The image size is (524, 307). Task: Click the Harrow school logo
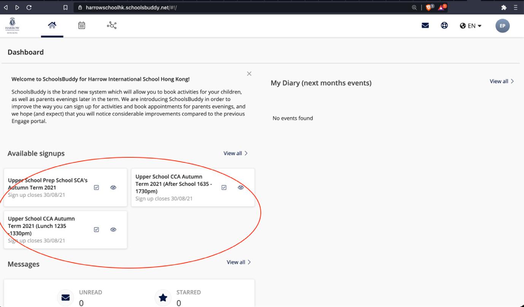pos(13,25)
